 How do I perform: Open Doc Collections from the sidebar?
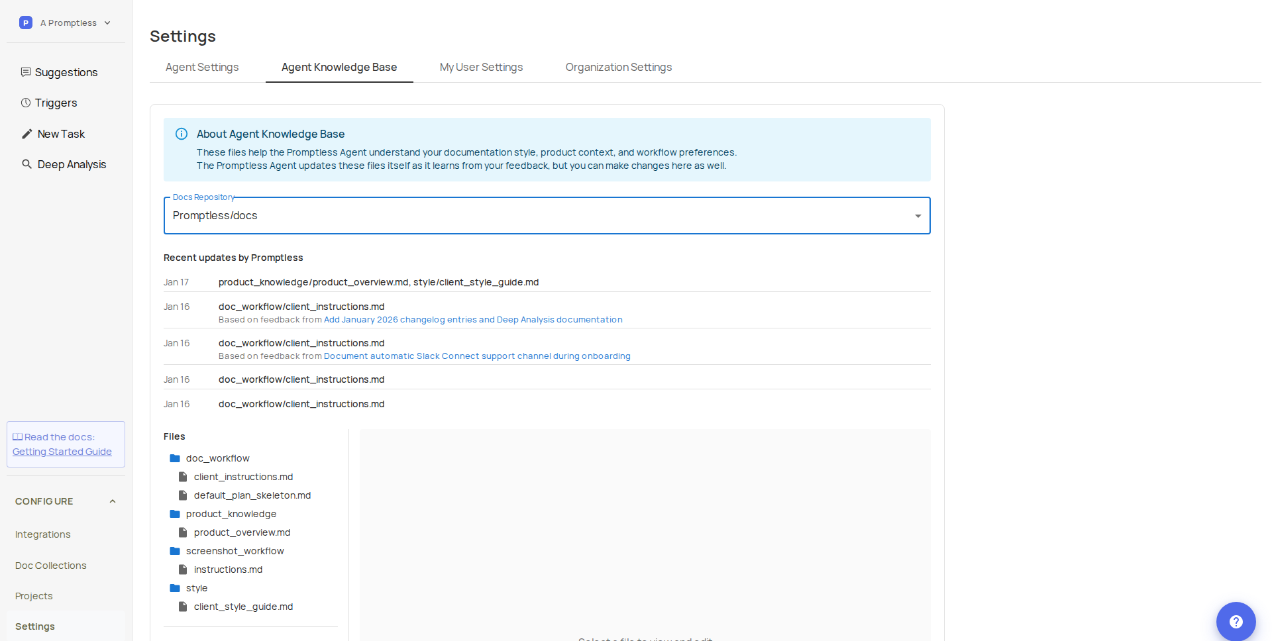pyautogui.click(x=50, y=565)
